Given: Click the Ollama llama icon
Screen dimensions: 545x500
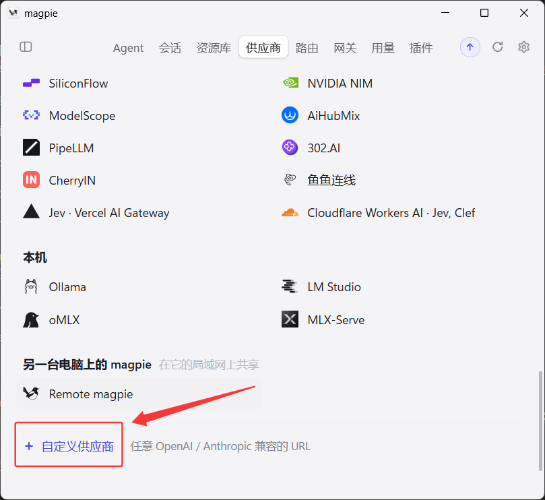Looking at the screenshot, I should 31,287.
